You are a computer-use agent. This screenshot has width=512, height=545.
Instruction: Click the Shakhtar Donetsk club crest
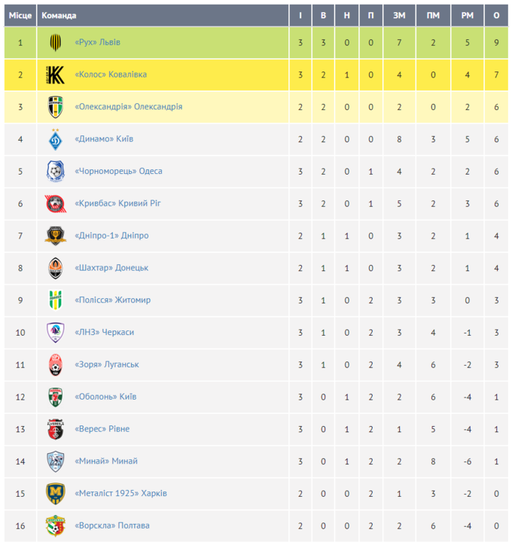point(56,268)
